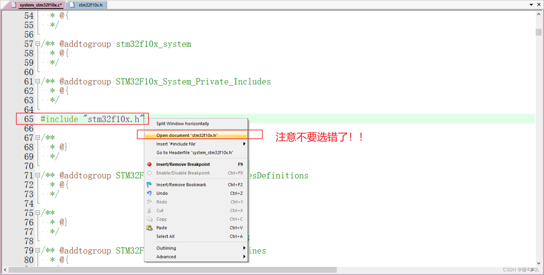
Task: Collapse the comment block at line 75
Action: (38, 213)
